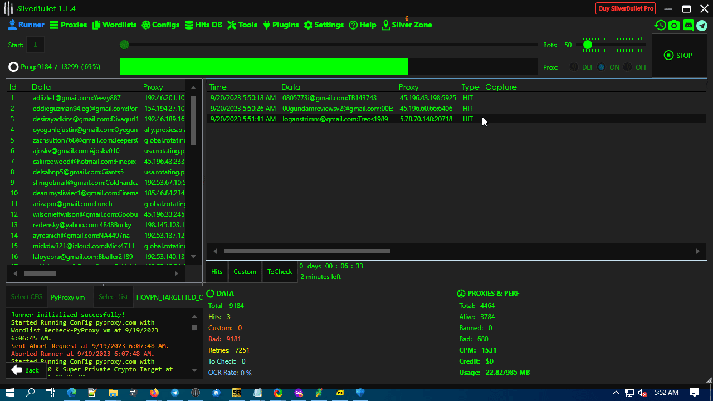This screenshot has height=401, width=713.
Task: Select the OFF proxy mode radio
Action: 628,67
